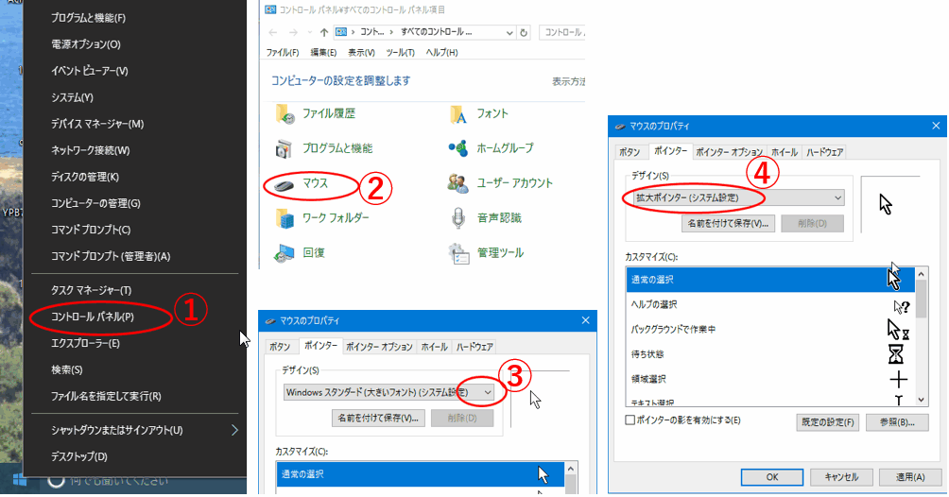Select 検索(S) in the context menu
Image resolution: width=949 pixels, height=497 pixels.
pyautogui.click(x=66, y=369)
